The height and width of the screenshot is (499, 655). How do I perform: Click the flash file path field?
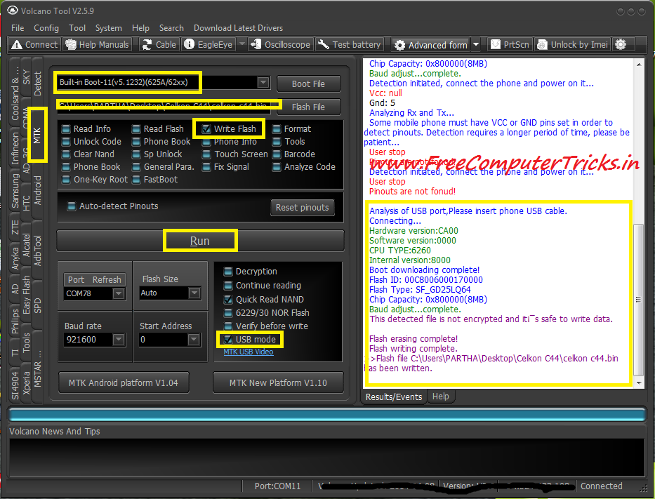pos(164,107)
